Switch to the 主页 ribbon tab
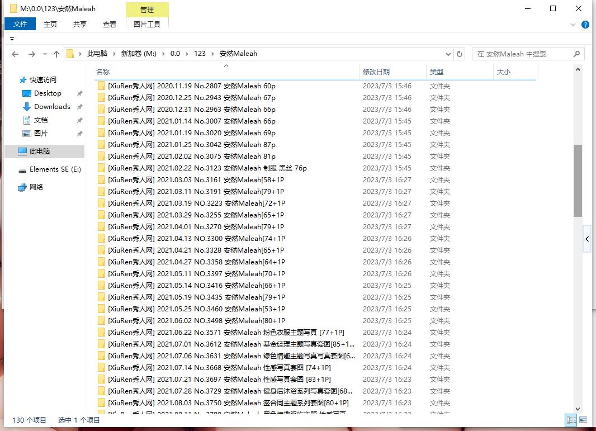Image resolution: width=596 pixels, height=431 pixels. coord(50,25)
